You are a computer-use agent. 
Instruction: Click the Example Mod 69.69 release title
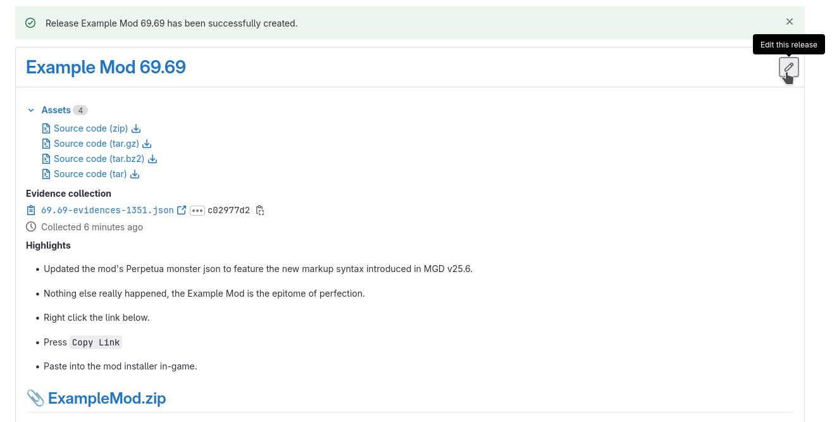[x=106, y=67]
